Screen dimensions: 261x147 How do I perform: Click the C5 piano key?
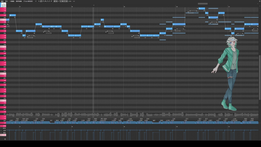3,20
